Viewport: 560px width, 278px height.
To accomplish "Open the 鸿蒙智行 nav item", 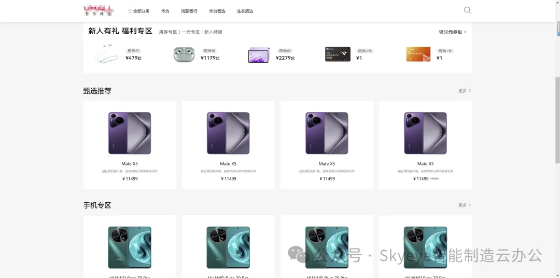I will point(189,11).
